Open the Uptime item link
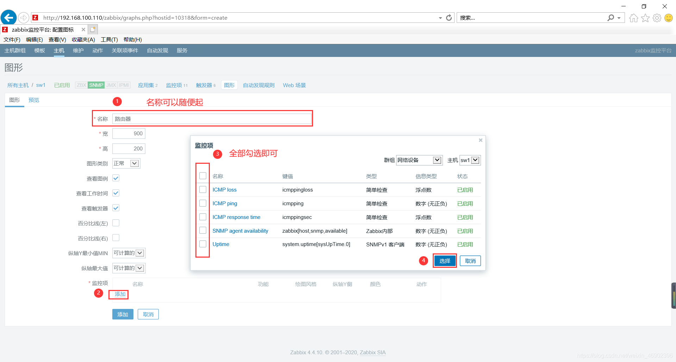This screenshot has height=362, width=676. tap(221, 244)
